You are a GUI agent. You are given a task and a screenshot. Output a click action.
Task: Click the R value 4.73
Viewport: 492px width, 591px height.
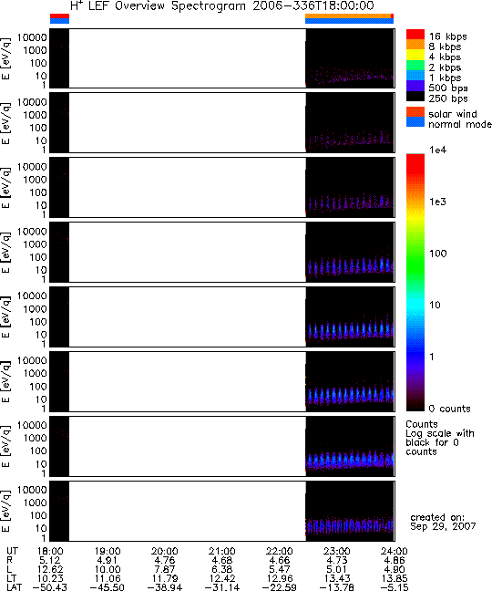(337, 561)
